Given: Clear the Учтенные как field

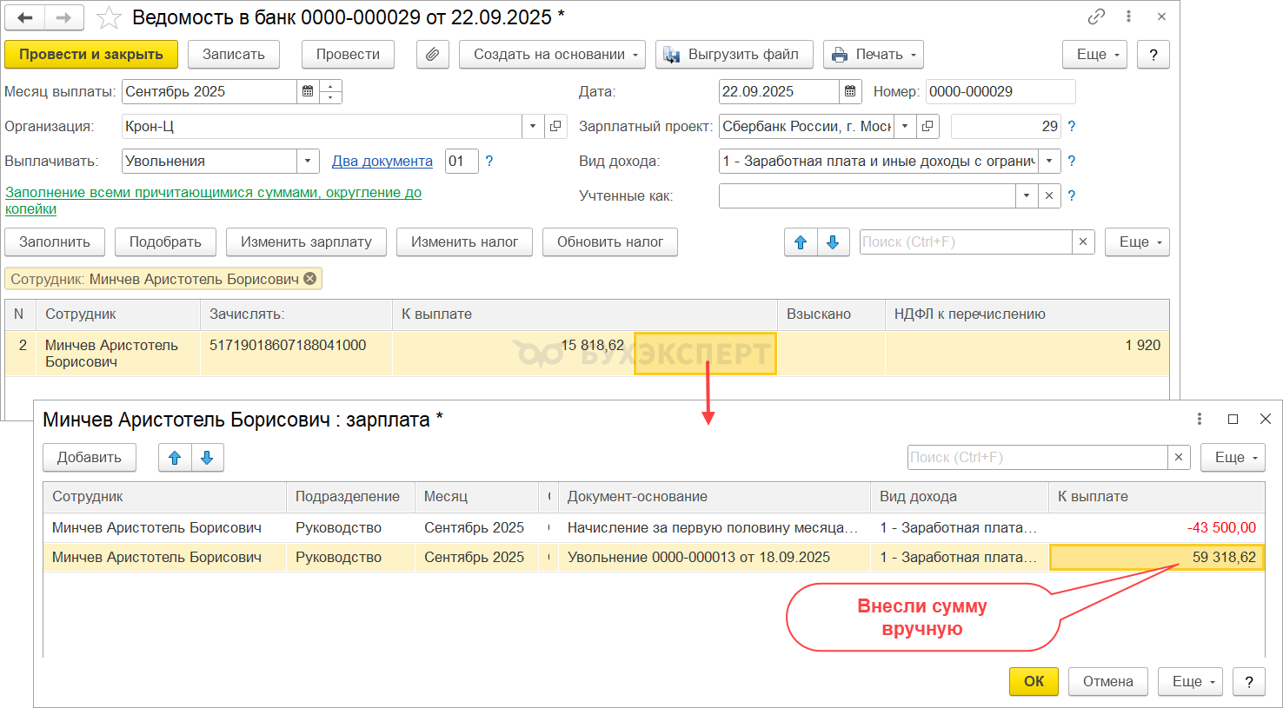Looking at the screenshot, I should tap(1049, 195).
